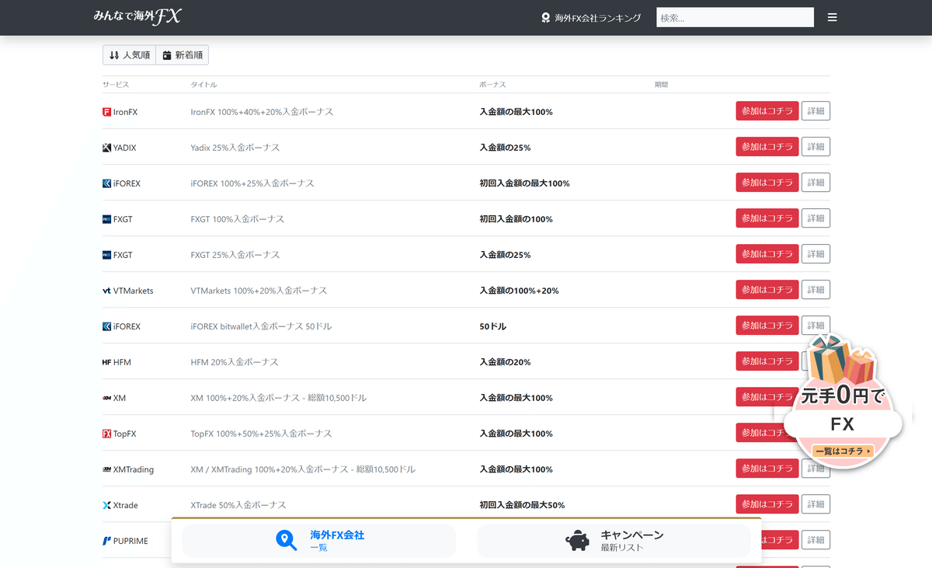
Task: Click the Xtrade logo icon
Action: (106, 504)
